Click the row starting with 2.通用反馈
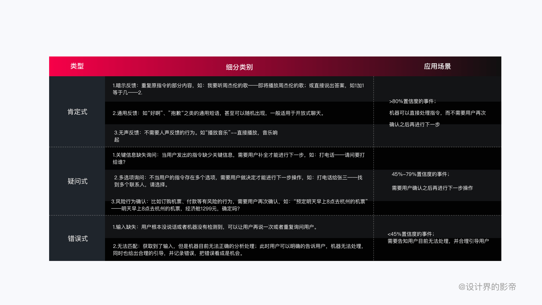The height and width of the screenshot is (305, 542). click(x=239, y=113)
